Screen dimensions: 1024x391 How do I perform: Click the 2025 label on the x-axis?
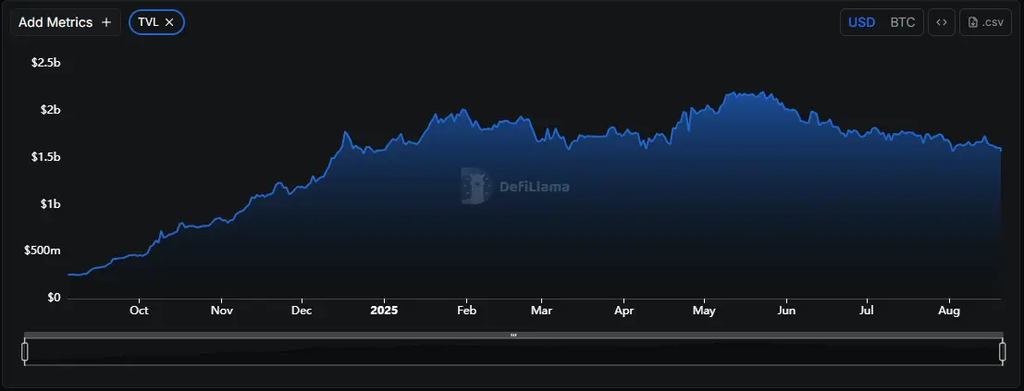pyautogui.click(x=383, y=312)
